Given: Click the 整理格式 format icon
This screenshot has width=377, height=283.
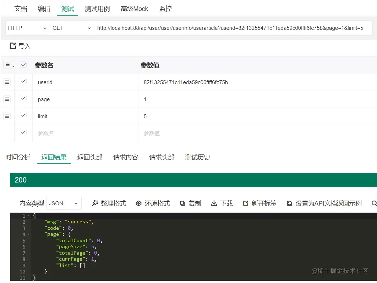Looking at the screenshot, I should 95,203.
